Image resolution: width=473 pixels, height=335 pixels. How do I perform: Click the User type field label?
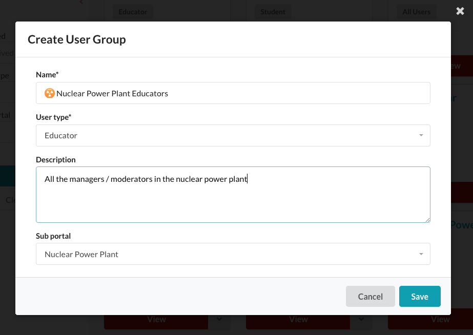point(53,117)
